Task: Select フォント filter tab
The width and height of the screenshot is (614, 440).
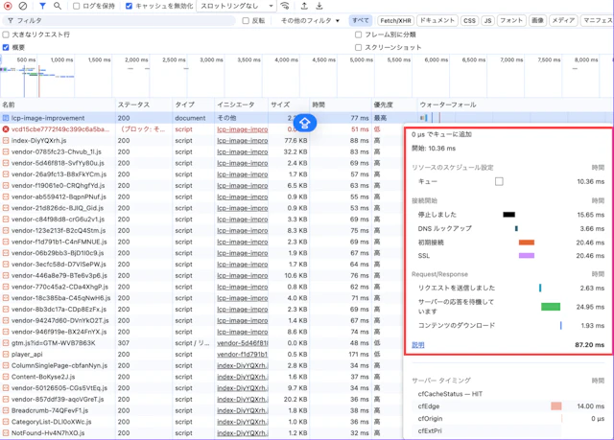Action: tap(511, 20)
